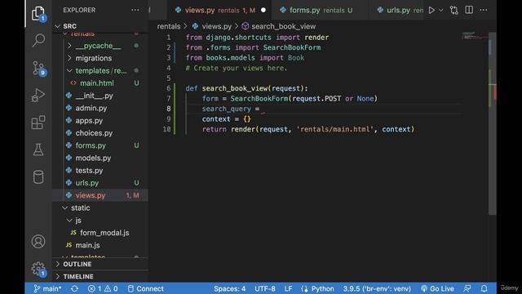
Task: Click Connect in the status bar
Action: pos(145,288)
